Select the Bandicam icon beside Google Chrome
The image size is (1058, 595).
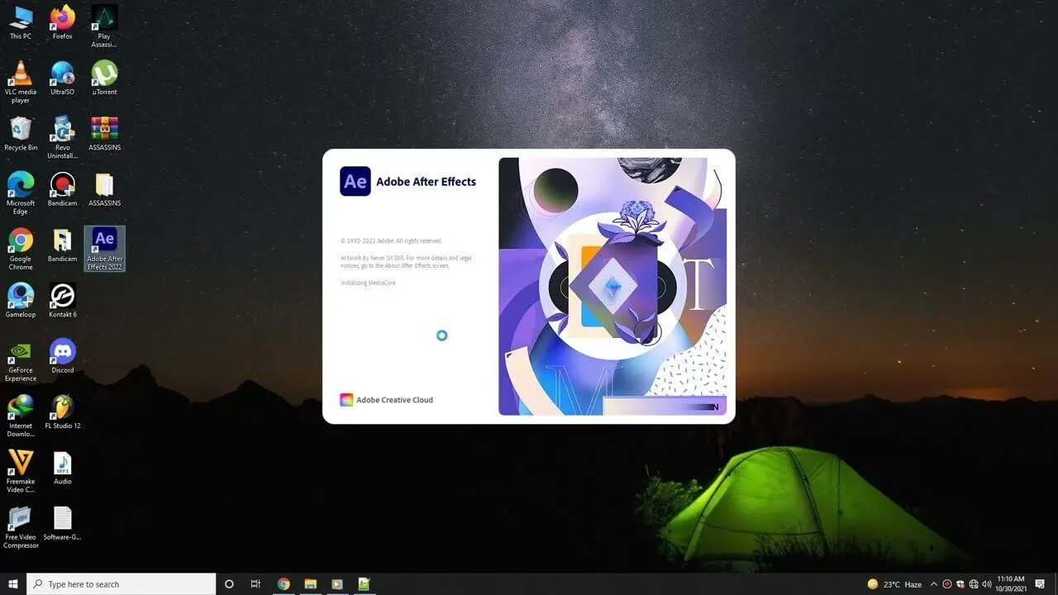click(x=62, y=245)
